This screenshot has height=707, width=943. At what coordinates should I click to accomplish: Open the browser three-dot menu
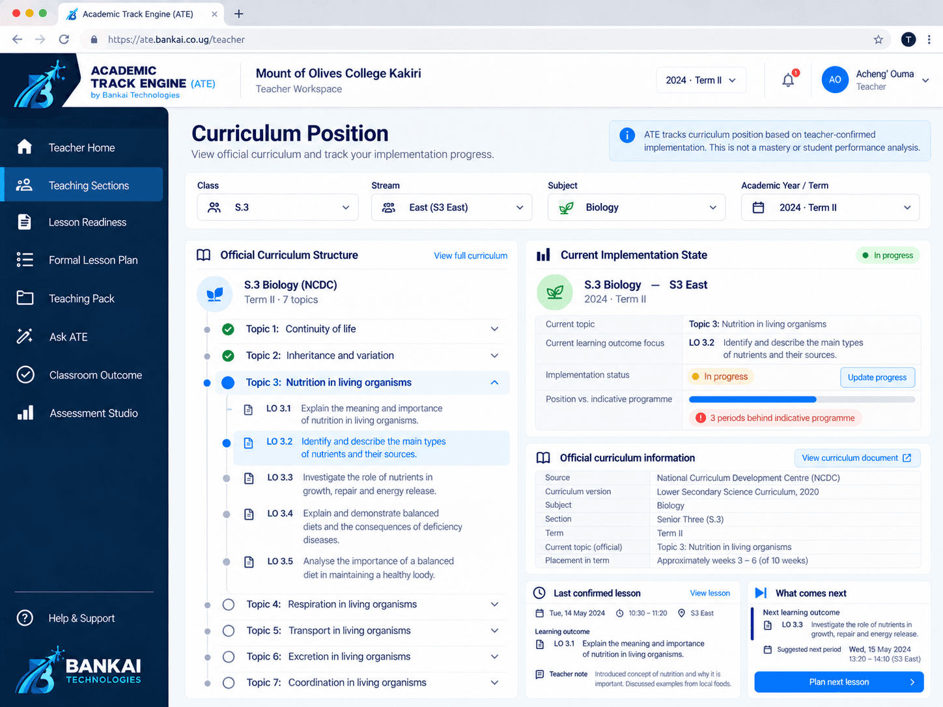coord(929,40)
